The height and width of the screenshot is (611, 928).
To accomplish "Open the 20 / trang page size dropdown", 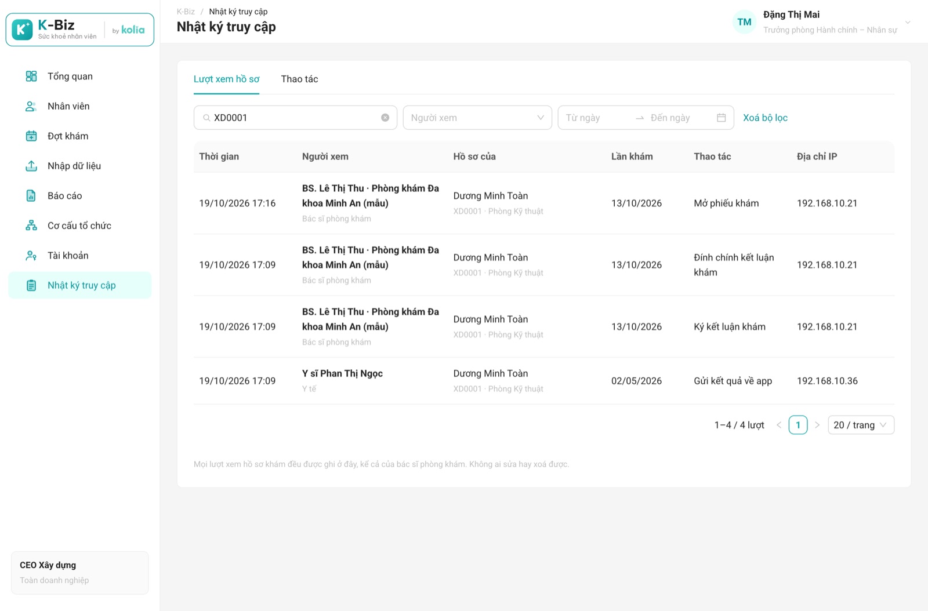I will pyautogui.click(x=861, y=425).
